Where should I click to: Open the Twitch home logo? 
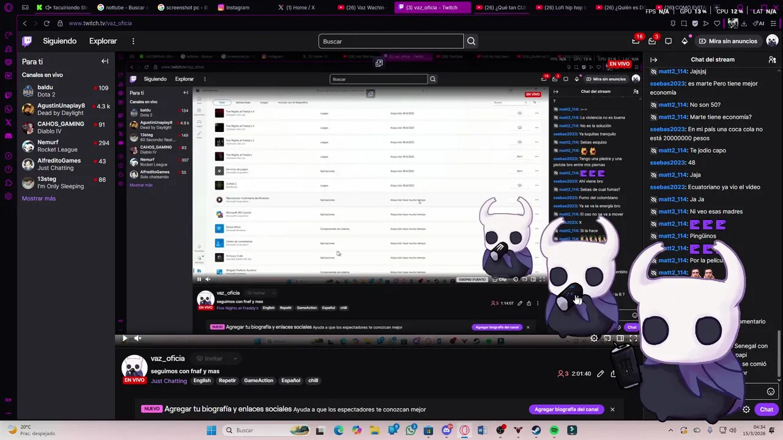[x=27, y=41]
